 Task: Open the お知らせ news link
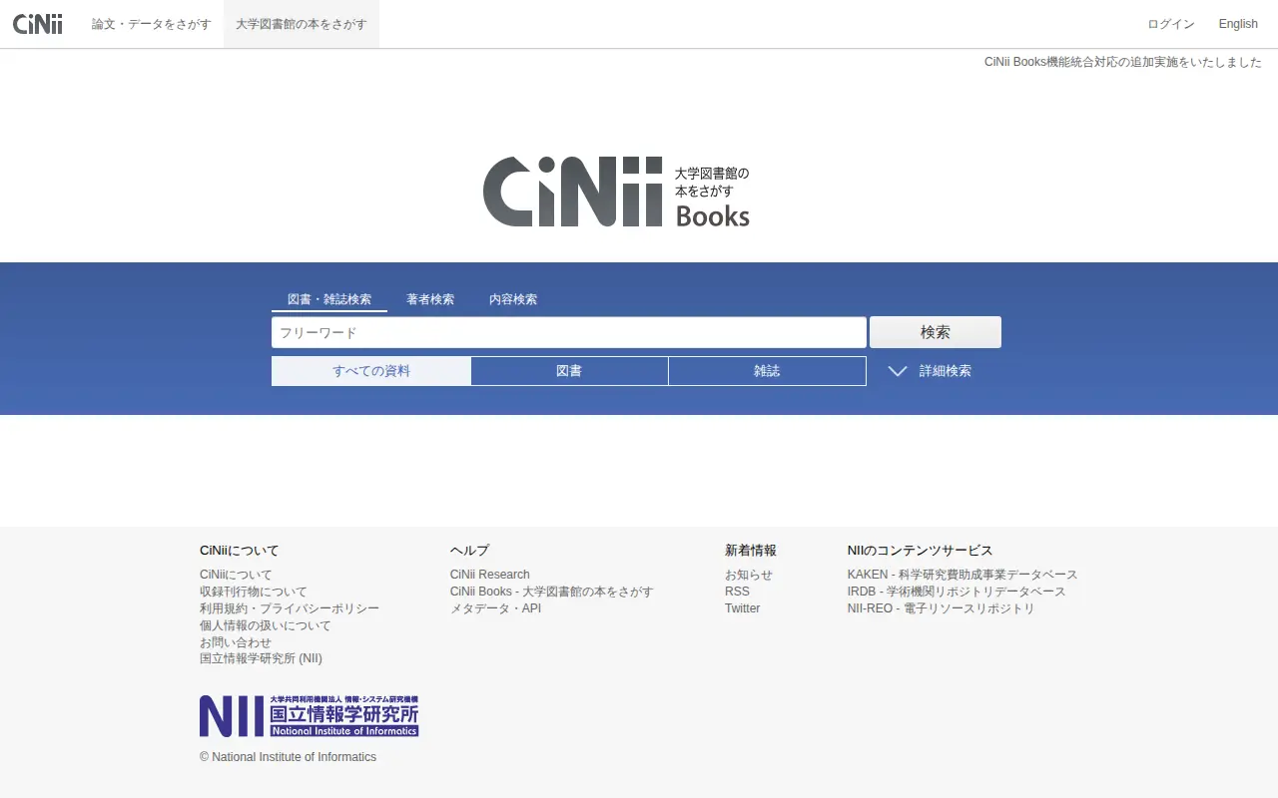pyautogui.click(x=749, y=575)
